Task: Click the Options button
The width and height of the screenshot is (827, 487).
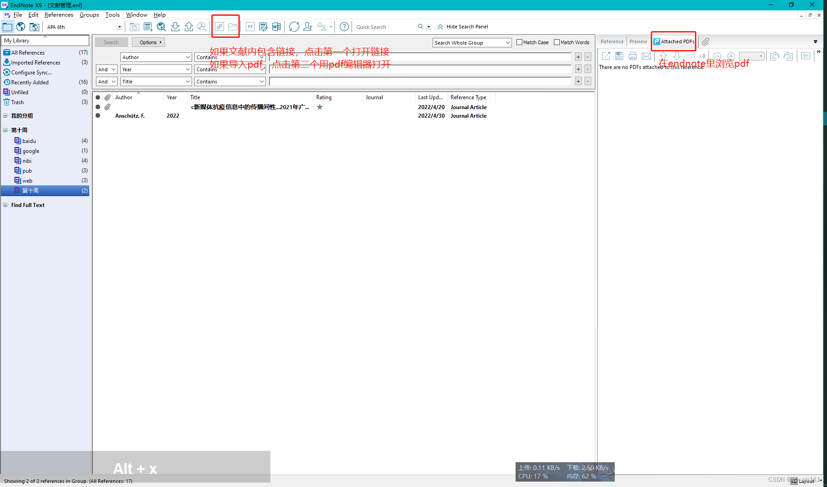Action: [x=148, y=42]
